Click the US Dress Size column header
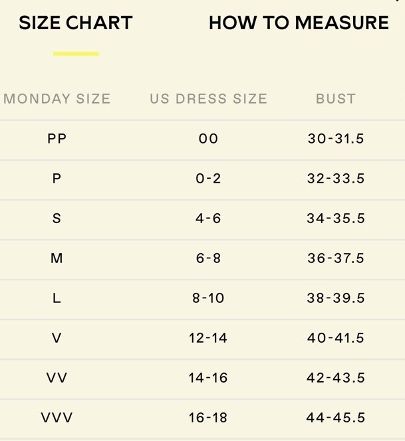Image resolution: width=405 pixels, height=441 pixels. tap(208, 99)
